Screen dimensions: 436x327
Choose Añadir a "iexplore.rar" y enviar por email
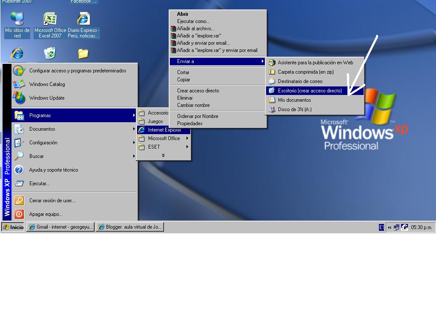[x=217, y=50]
